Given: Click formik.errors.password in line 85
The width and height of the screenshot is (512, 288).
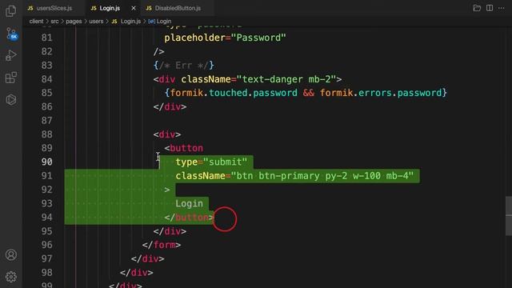Looking at the screenshot, I should 381,93.
